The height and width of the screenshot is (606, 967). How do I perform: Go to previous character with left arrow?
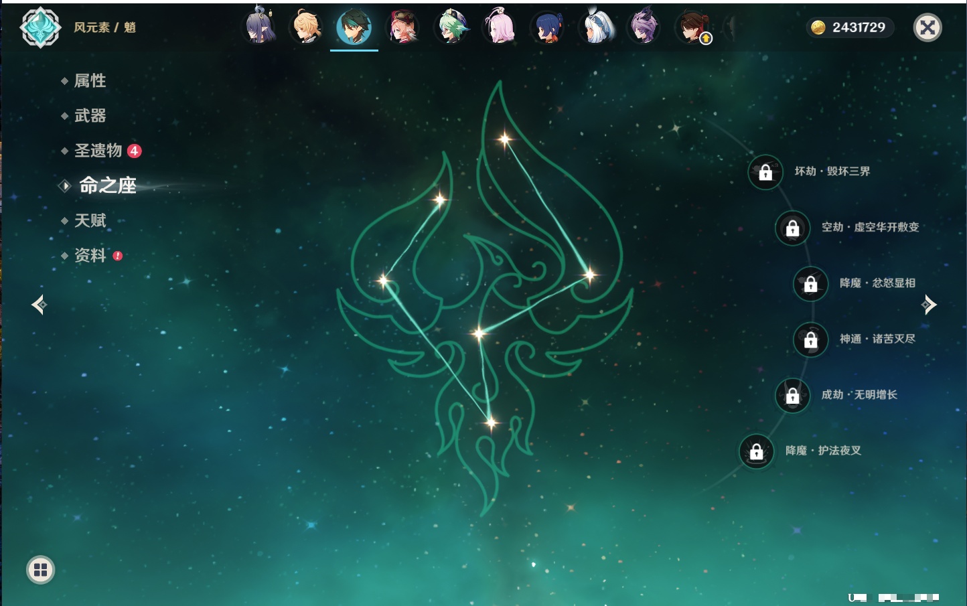[39, 305]
